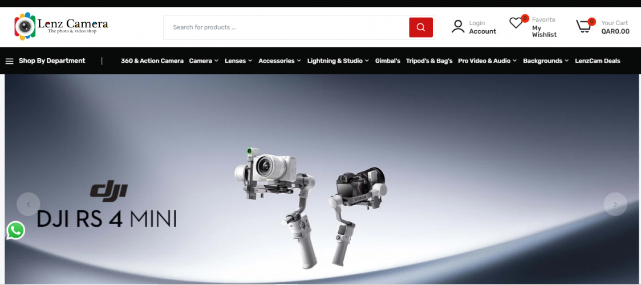This screenshot has height=285, width=641.
Task: Click the DJI RS 4 Mini banner
Action: coord(322,179)
